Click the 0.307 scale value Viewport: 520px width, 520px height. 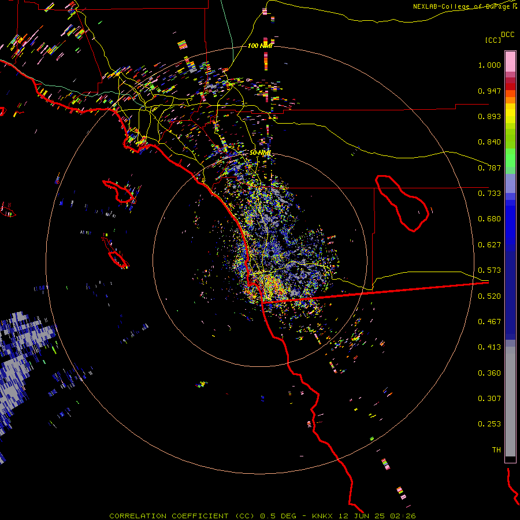tap(489, 399)
